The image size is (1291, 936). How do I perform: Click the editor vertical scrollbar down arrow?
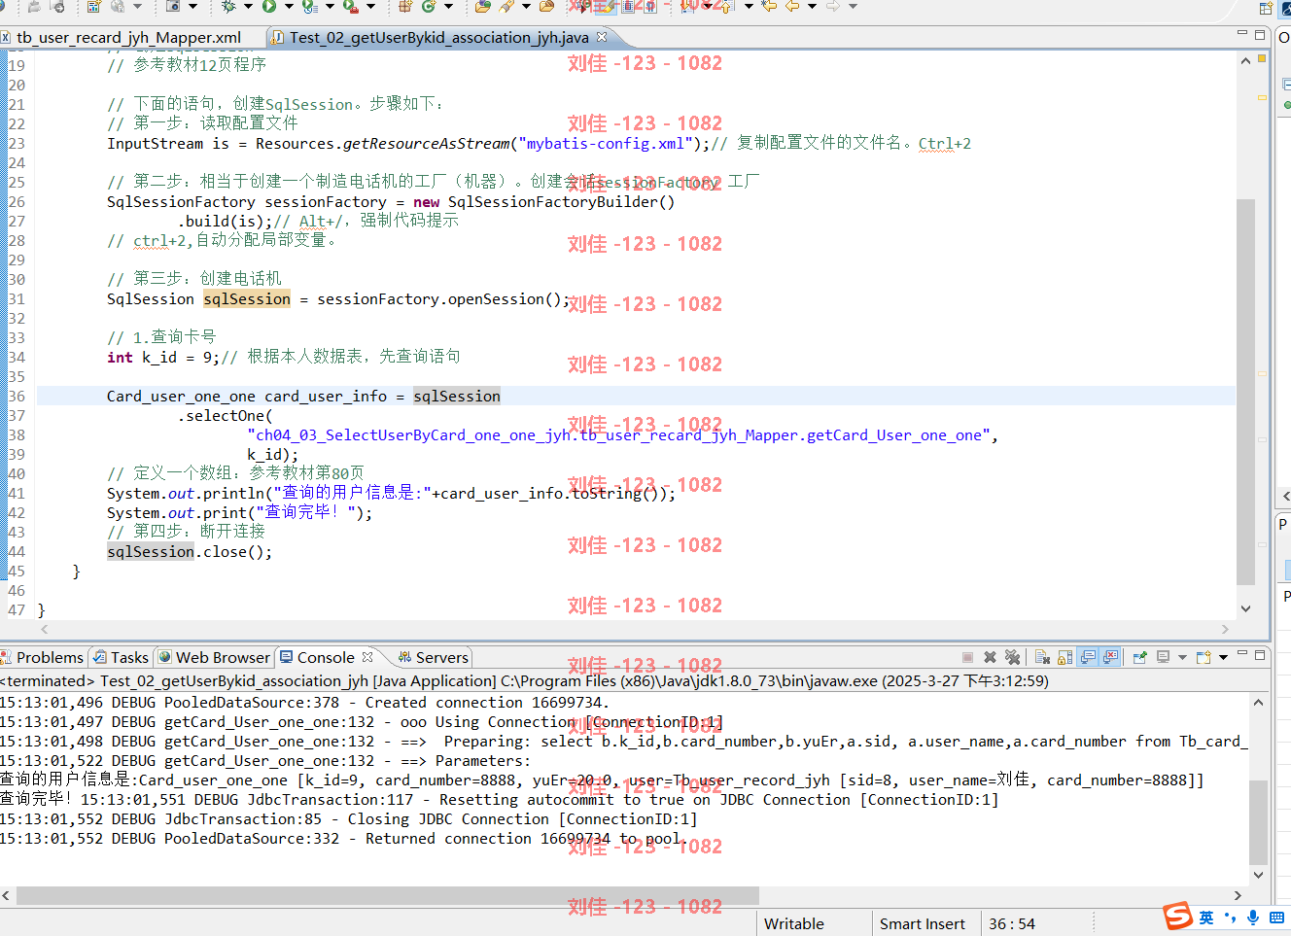pos(1245,608)
